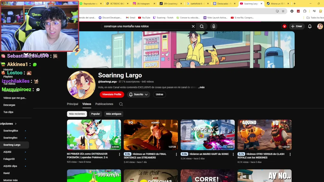Image resolution: width=324 pixels, height=182 pixels.
Task: Switch to the Steam Ahorra un 15 tab
Action: coord(278,4)
